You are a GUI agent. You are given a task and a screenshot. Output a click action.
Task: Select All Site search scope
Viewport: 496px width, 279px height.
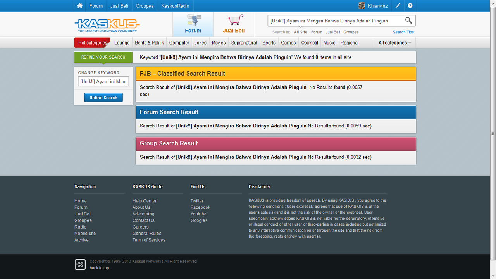[301, 32]
